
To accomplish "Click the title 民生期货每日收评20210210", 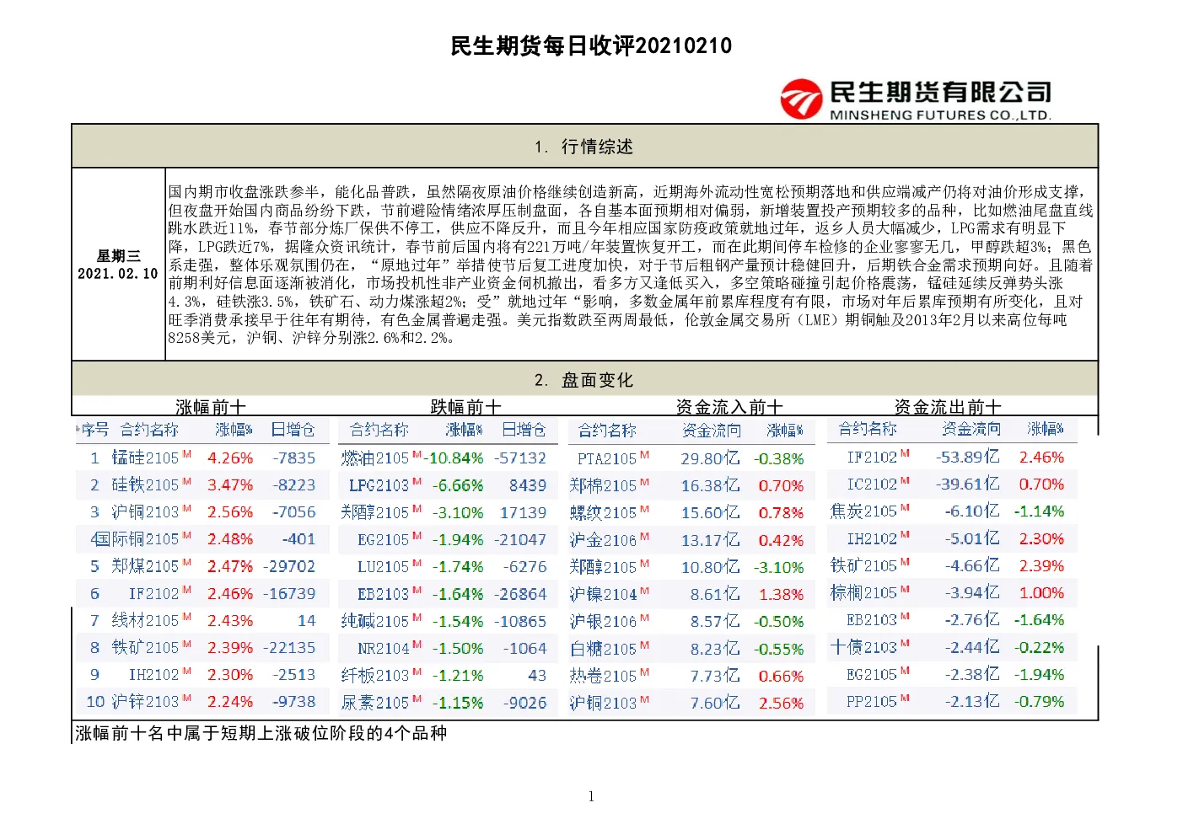I will tap(591, 45).
